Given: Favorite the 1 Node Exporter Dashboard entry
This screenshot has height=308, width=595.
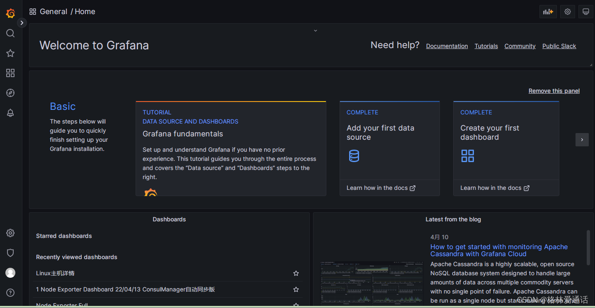Looking at the screenshot, I should click(296, 289).
